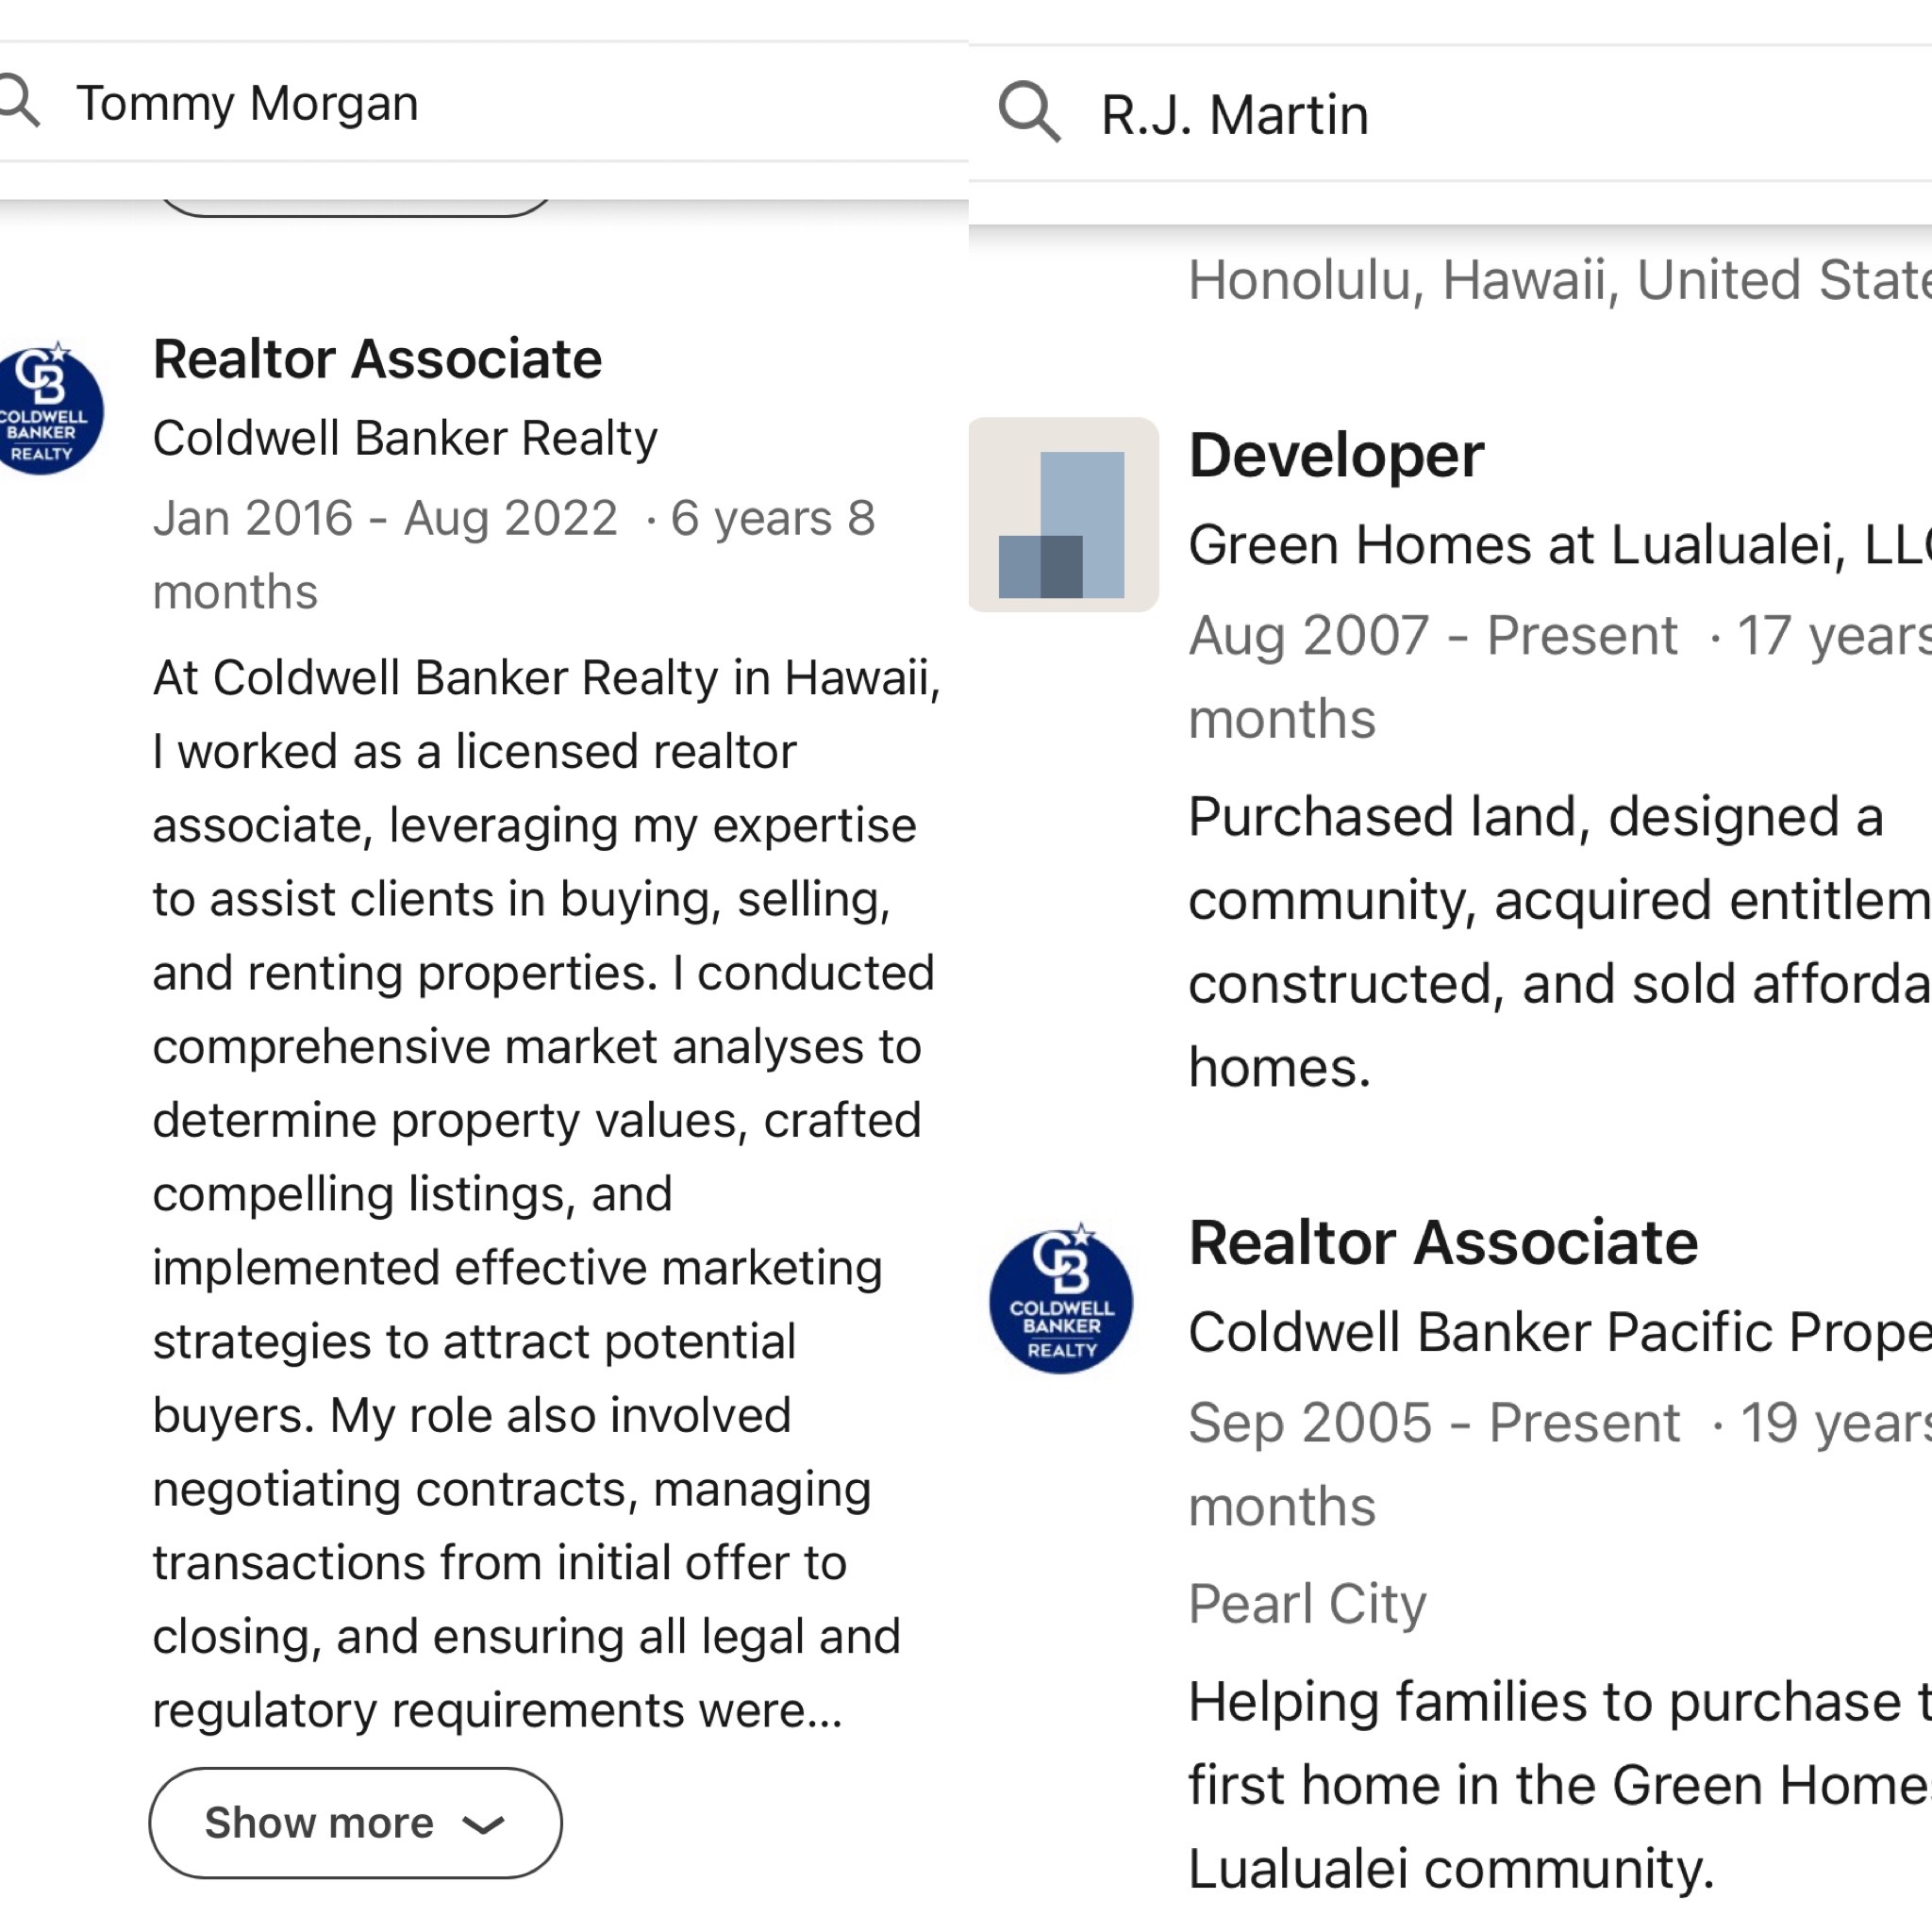Open Coldwell Banker logo next to Pacific Properties
The image size is (1932, 1932).
pyautogui.click(x=1061, y=1298)
